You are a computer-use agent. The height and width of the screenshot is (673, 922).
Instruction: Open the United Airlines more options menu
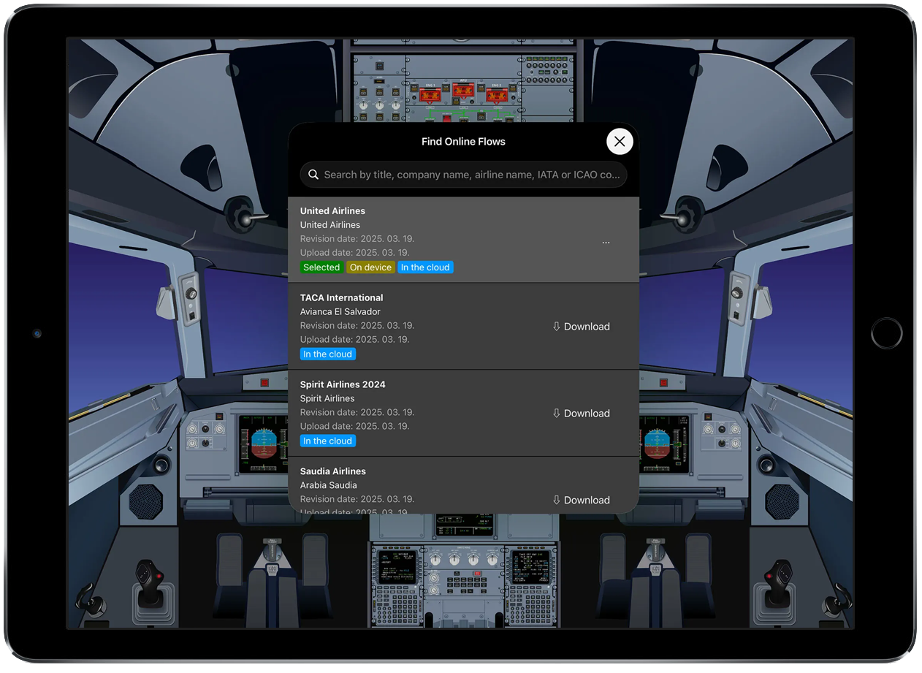click(606, 243)
